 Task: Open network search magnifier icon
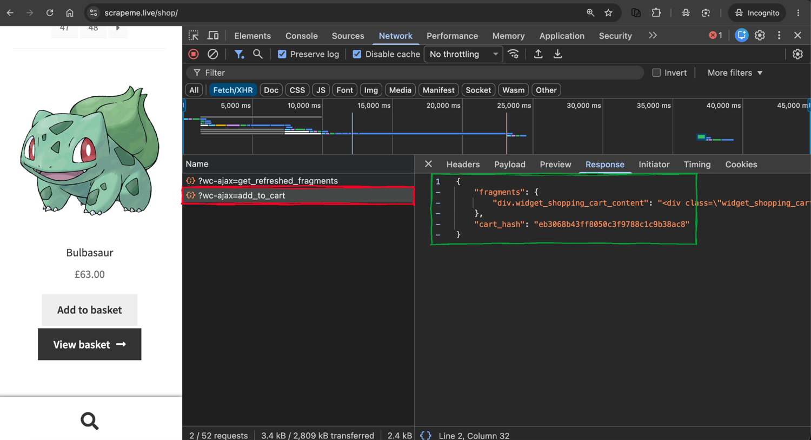coord(258,54)
